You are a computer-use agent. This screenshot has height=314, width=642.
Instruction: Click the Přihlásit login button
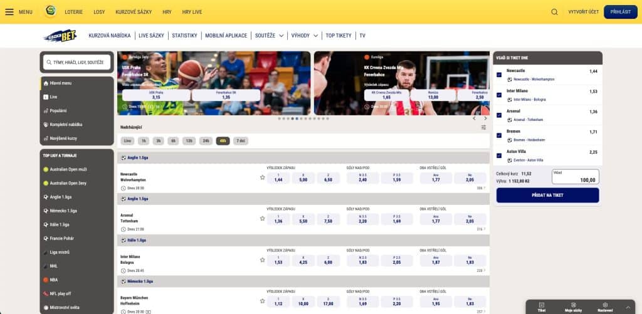click(620, 12)
